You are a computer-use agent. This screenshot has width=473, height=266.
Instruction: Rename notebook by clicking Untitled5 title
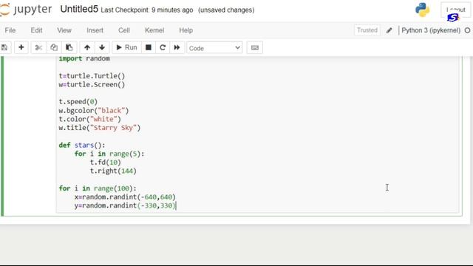tap(79, 9)
